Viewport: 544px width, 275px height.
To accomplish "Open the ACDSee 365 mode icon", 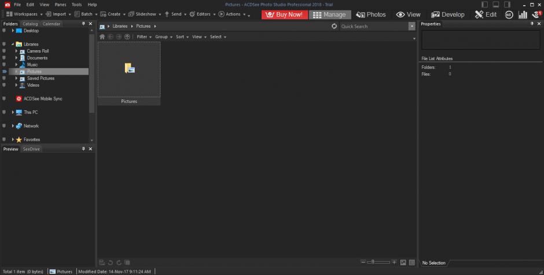I will click(509, 14).
